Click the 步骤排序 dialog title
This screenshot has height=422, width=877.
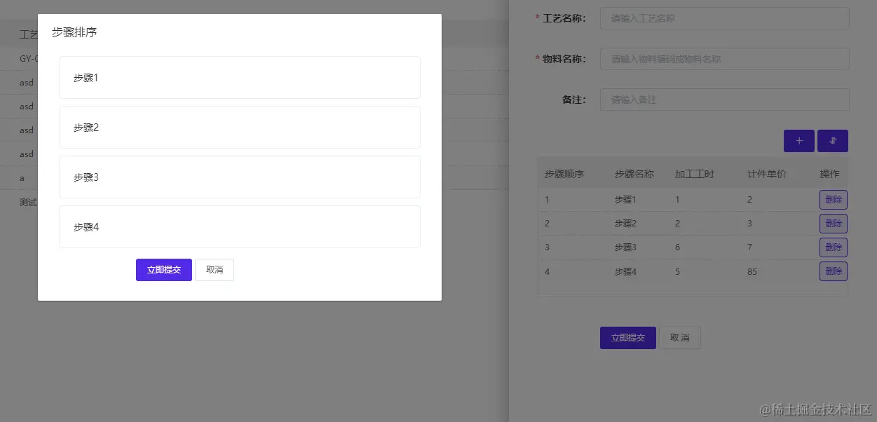74,32
